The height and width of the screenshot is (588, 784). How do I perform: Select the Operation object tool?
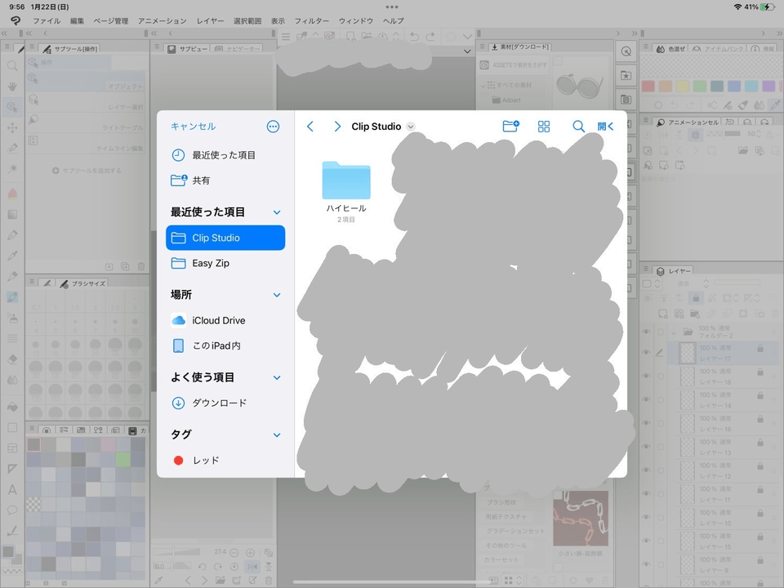coord(12,107)
